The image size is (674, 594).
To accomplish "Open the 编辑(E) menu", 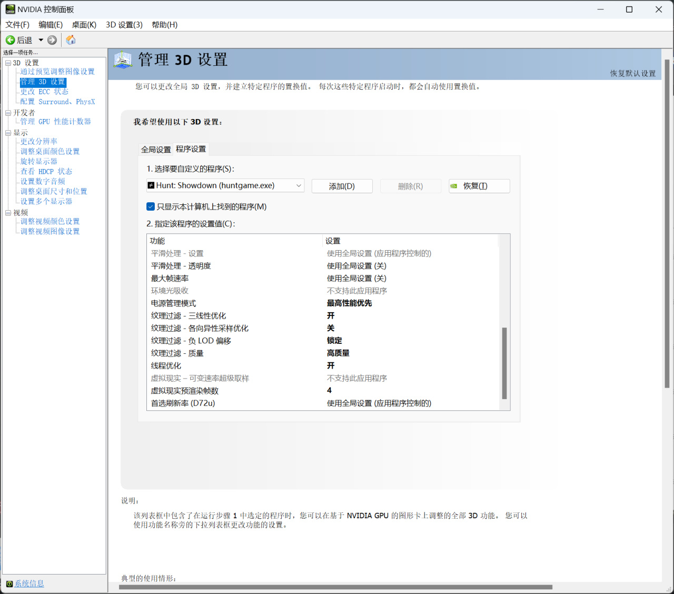I will tap(51, 25).
